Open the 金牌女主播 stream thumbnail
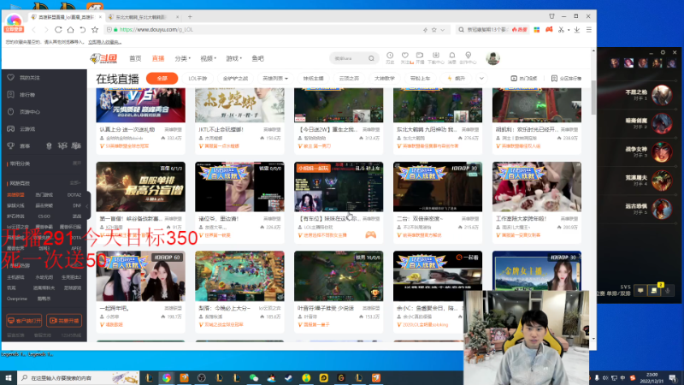The height and width of the screenshot is (385, 684). point(537,270)
